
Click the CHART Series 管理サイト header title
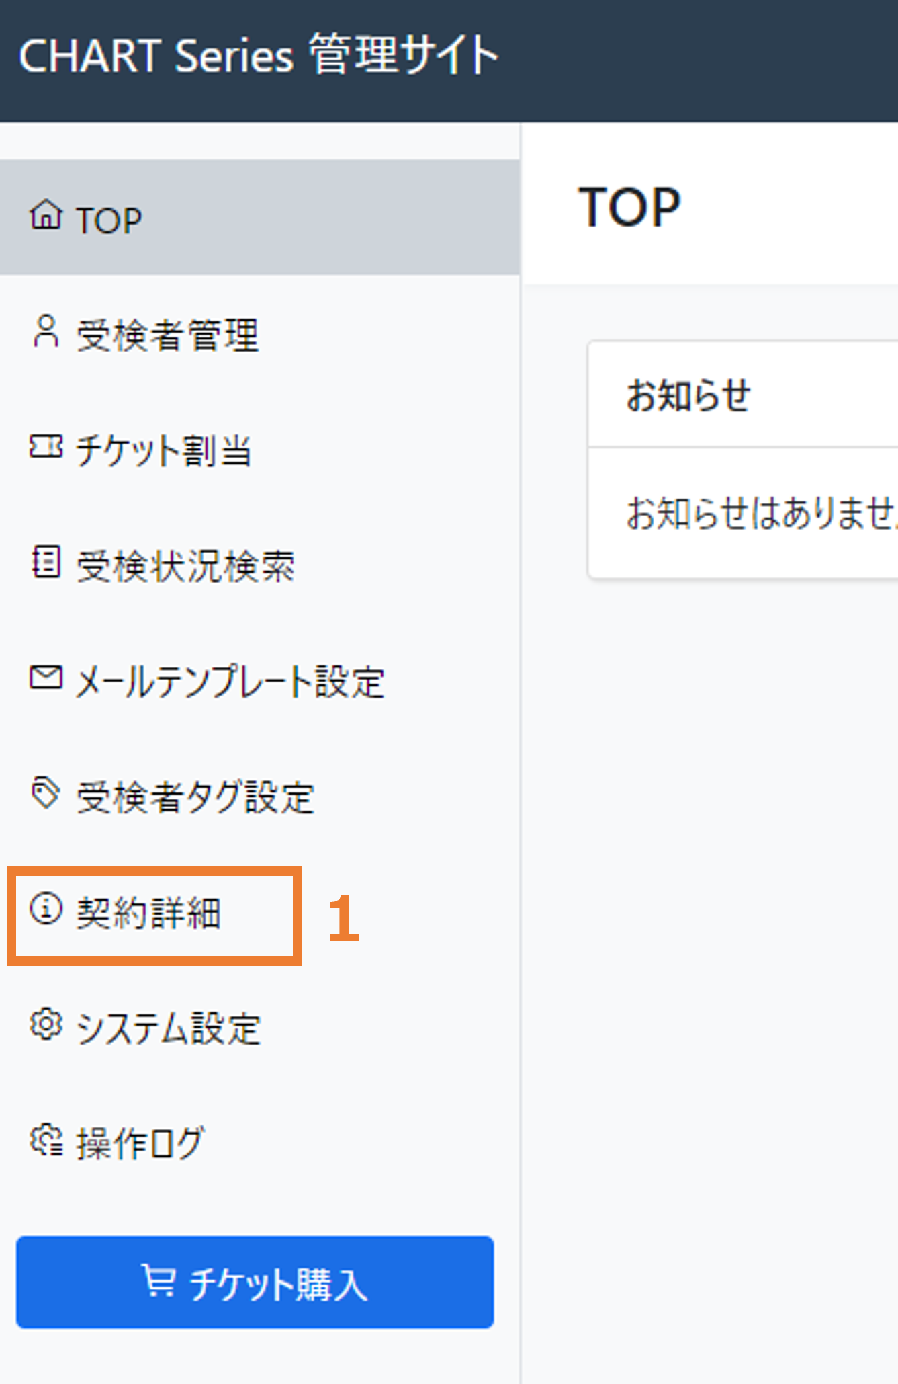[259, 56]
